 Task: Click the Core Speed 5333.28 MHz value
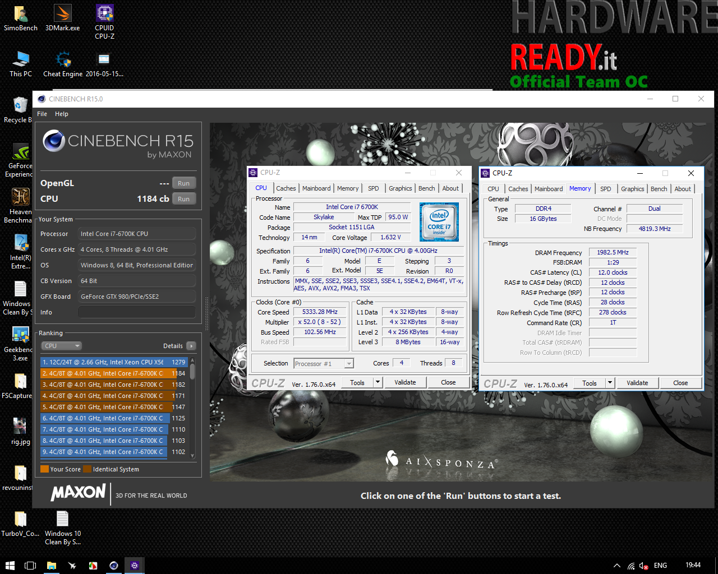coord(320,312)
